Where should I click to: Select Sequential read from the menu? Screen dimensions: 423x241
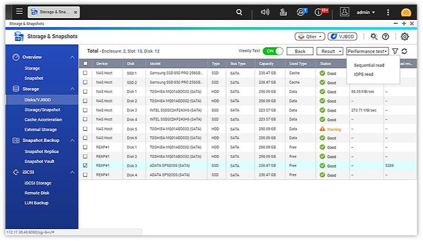[x=369, y=65]
